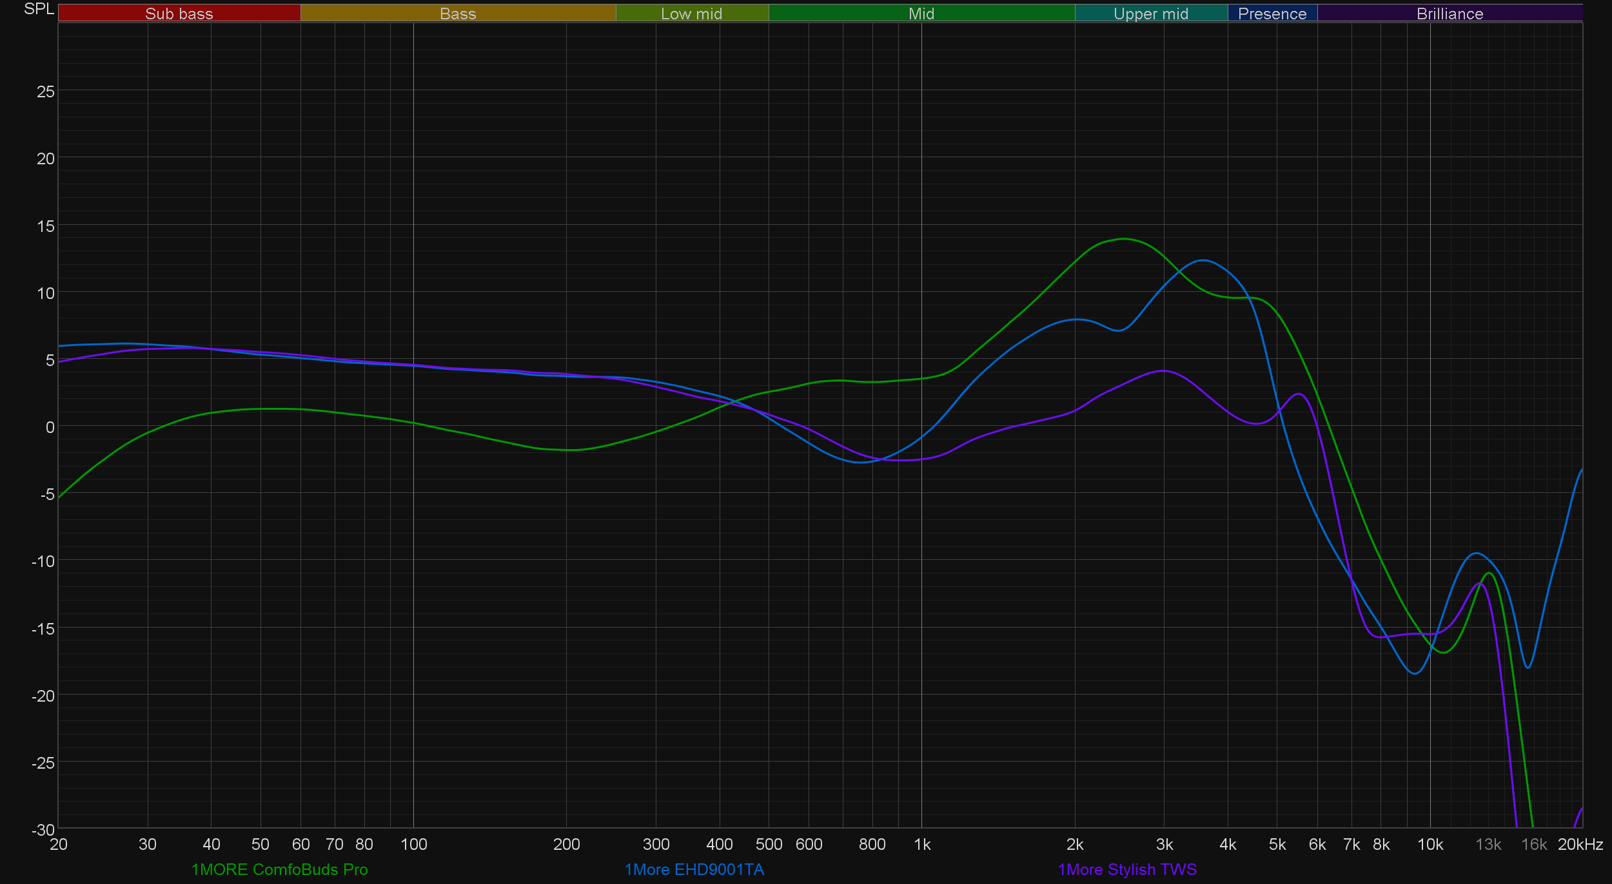Click the 0 dB axis label
1612x884 pixels.
point(50,427)
